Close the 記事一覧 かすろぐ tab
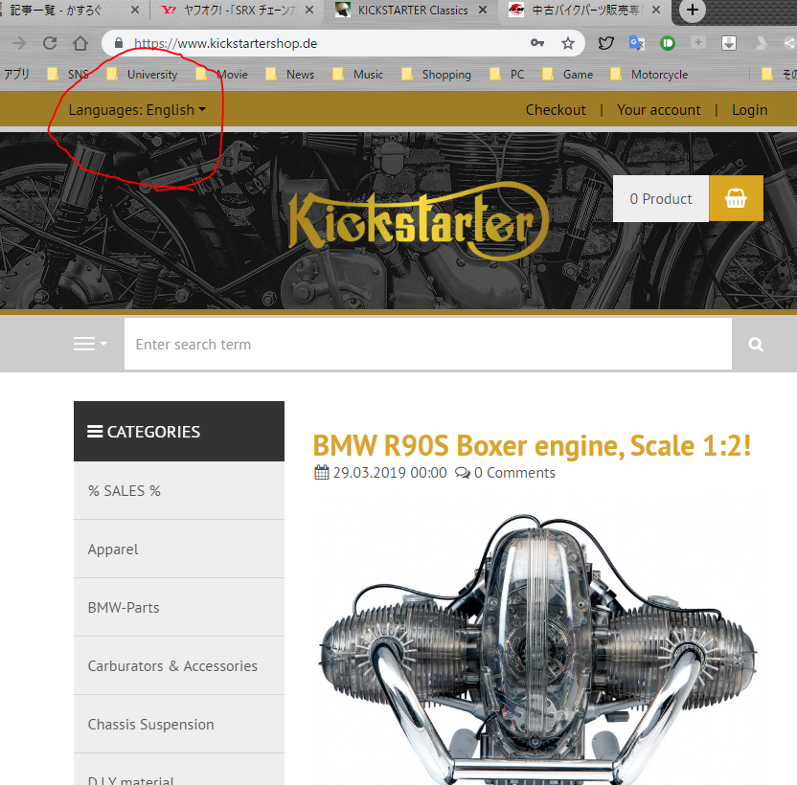Screen dimensions: 797x785 click(135, 11)
